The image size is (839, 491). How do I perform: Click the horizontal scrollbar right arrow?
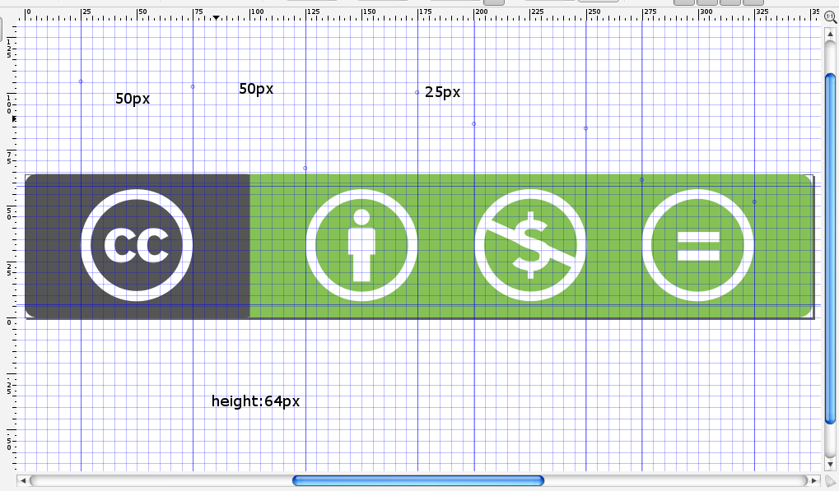(x=813, y=480)
